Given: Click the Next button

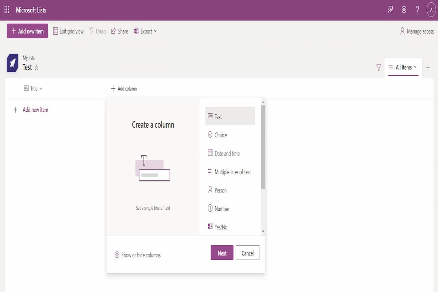Looking at the screenshot, I should (222, 253).
